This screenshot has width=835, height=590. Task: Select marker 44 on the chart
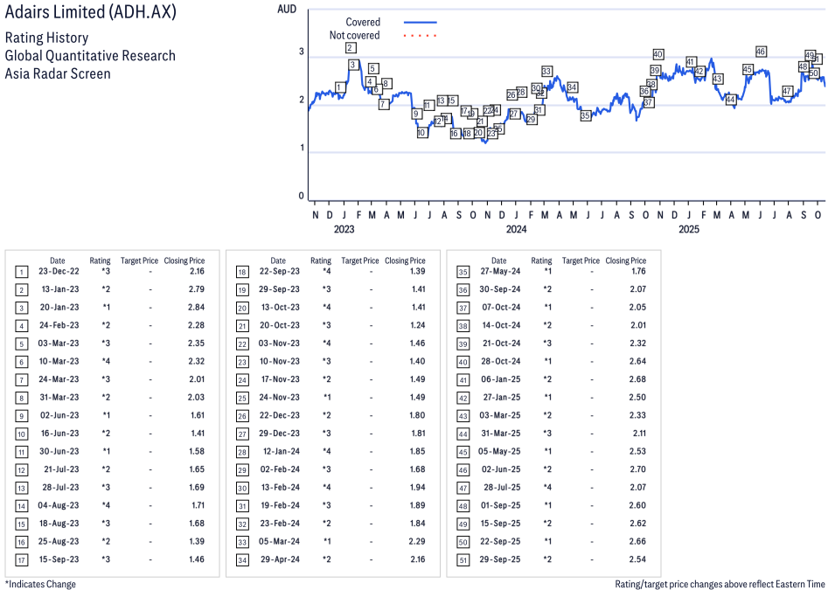click(731, 100)
